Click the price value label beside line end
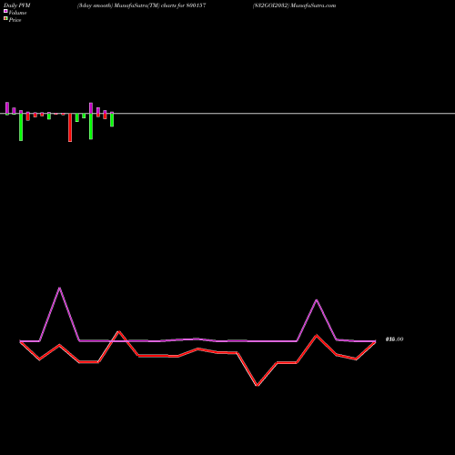Image resolution: width=455 pixels, height=455 pixels. coord(394,339)
